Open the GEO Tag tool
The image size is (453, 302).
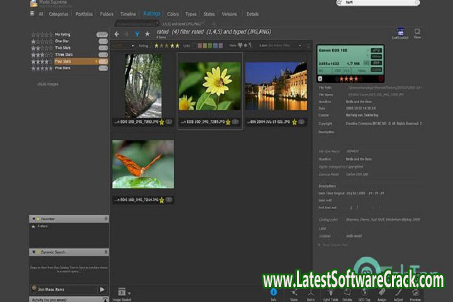tap(364, 293)
